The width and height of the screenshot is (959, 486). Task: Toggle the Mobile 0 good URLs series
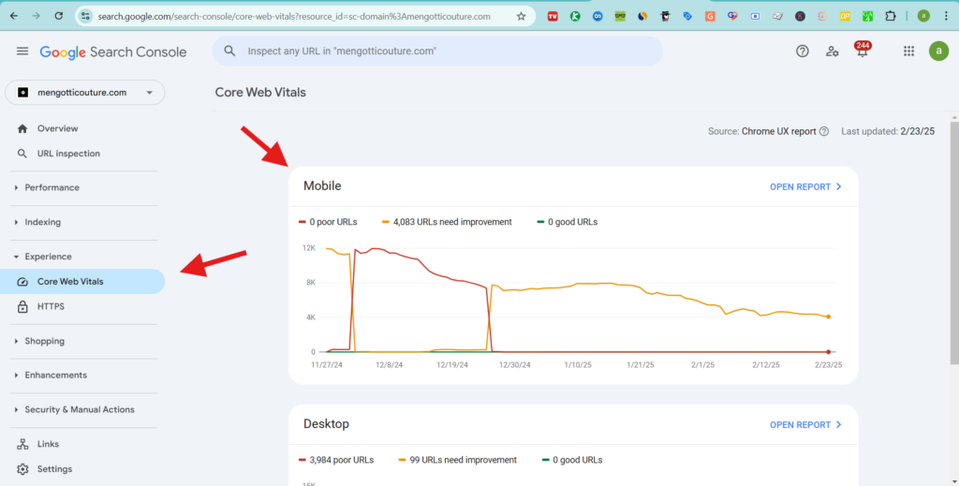coord(567,222)
